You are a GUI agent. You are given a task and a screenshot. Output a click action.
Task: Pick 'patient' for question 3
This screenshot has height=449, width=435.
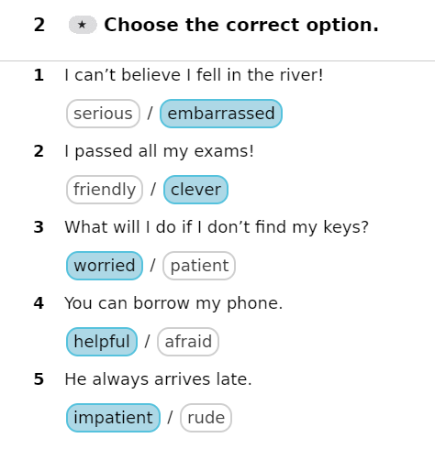click(x=199, y=266)
